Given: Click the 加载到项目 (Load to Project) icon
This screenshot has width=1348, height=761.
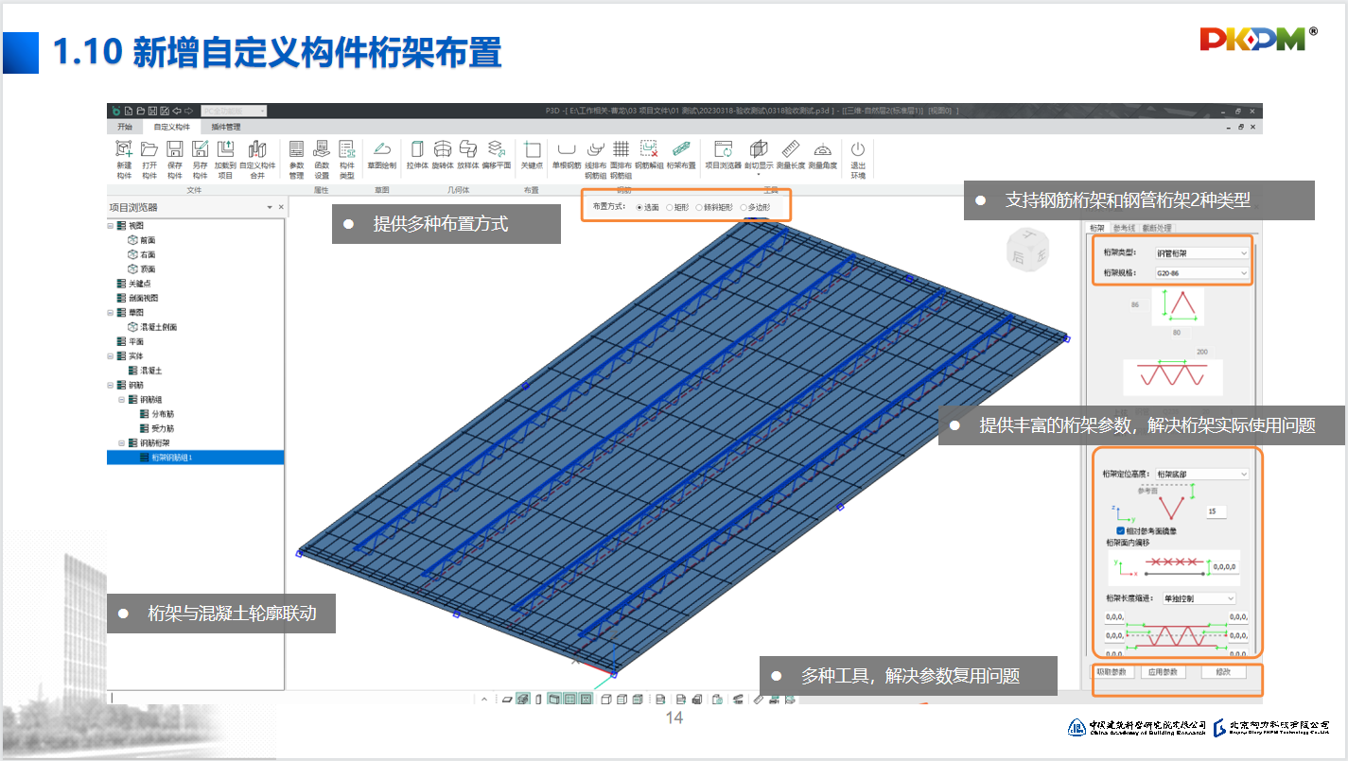Looking at the screenshot, I should [225, 148].
